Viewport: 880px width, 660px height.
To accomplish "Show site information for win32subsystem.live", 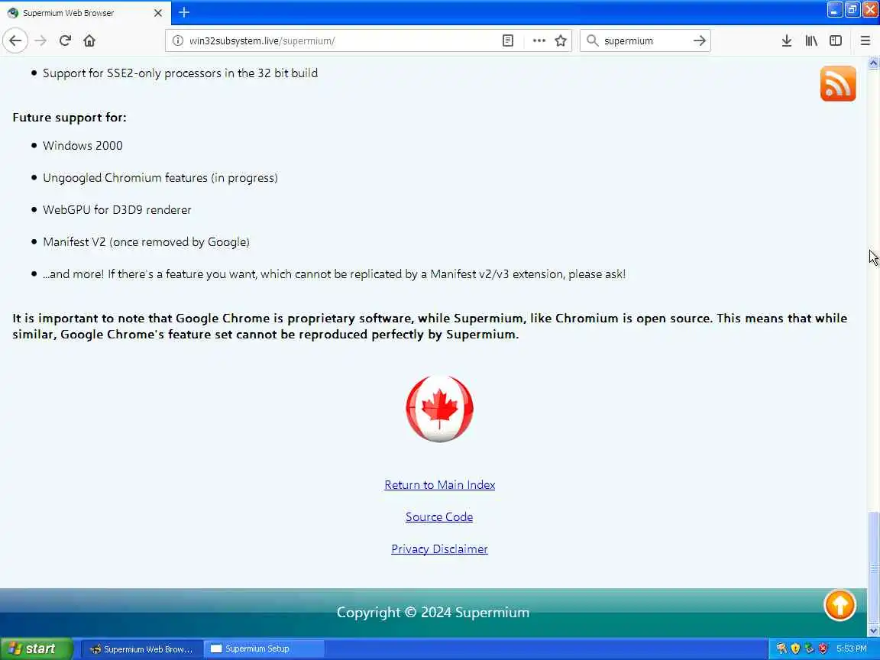I will 177,40.
